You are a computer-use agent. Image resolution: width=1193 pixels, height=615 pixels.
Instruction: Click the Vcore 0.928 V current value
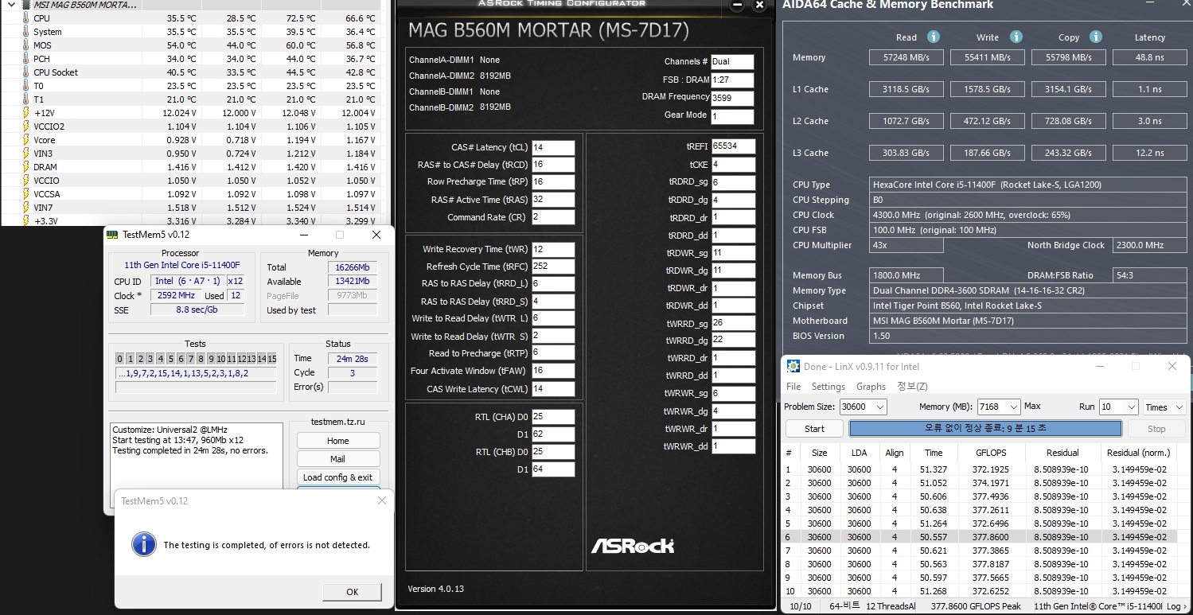coord(178,140)
